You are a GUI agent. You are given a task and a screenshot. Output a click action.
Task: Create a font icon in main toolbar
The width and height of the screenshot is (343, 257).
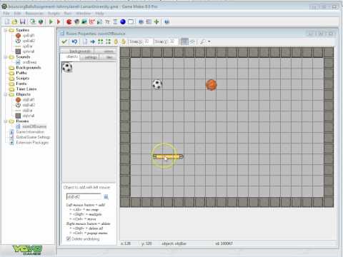[x=107, y=21]
